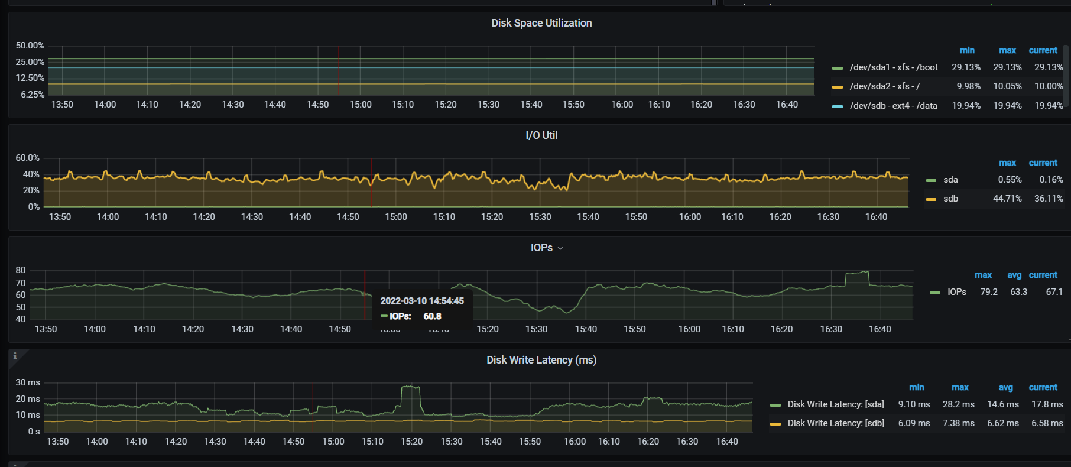Toggle the Disk Write Latency [sda] series
The width and height of the screenshot is (1071, 467).
[835, 404]
